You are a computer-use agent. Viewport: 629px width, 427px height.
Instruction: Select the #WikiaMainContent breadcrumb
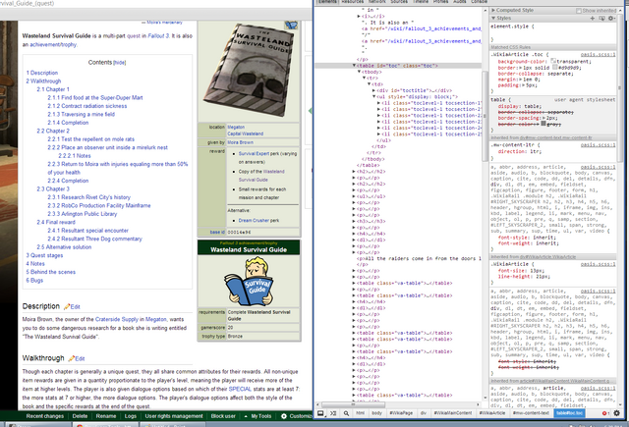(452, 413)
